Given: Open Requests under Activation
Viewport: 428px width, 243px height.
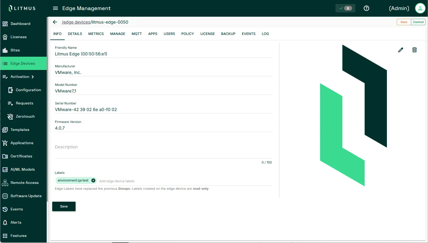Looking at the screenshot, I should click(23, 103).
